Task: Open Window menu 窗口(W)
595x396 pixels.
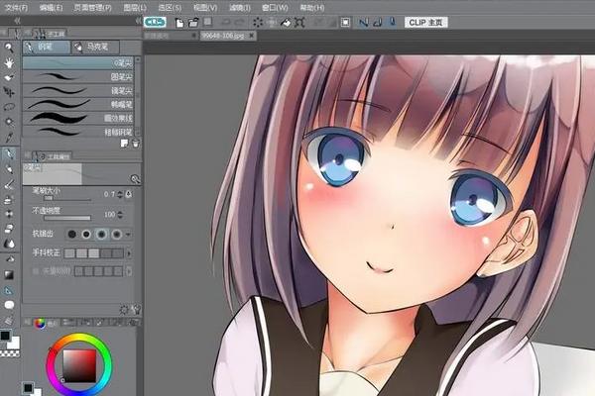Action: coord(275,7)
